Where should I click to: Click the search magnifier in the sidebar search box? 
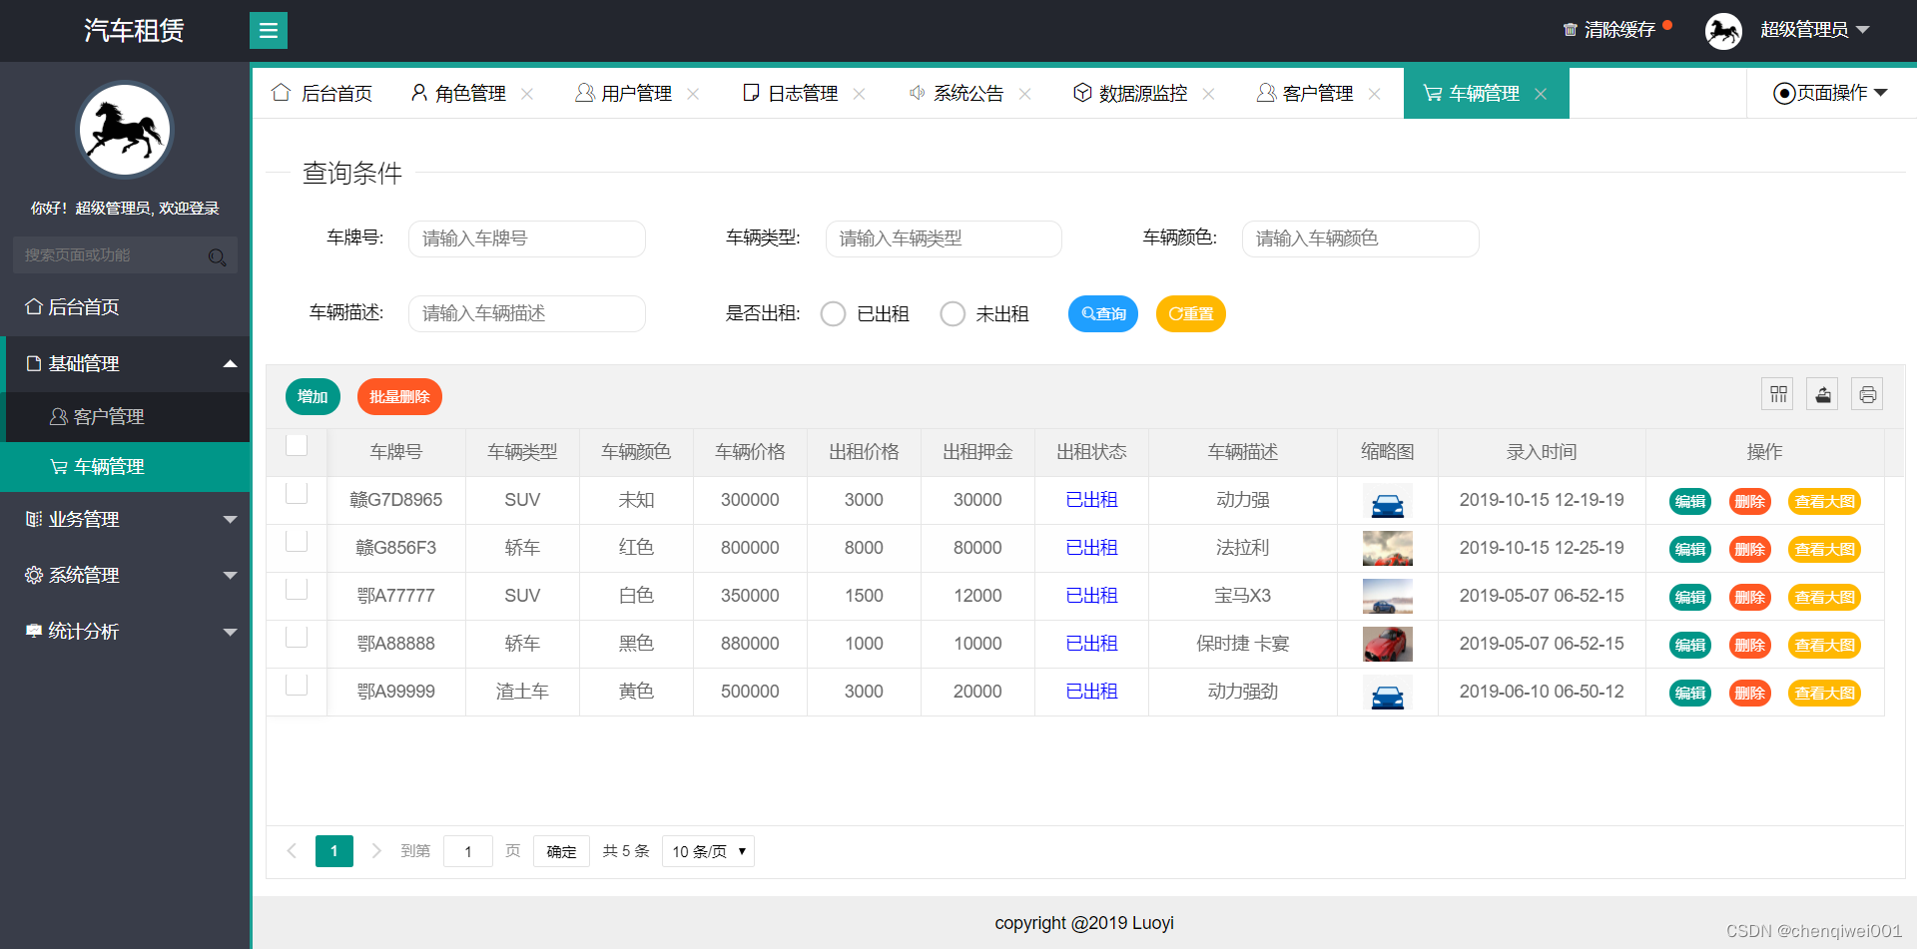pyautogui.click(x=218, y=257)
